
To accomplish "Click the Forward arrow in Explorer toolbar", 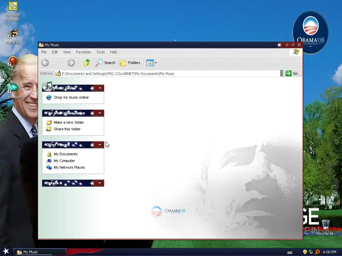I will click(x=71, y=63).
